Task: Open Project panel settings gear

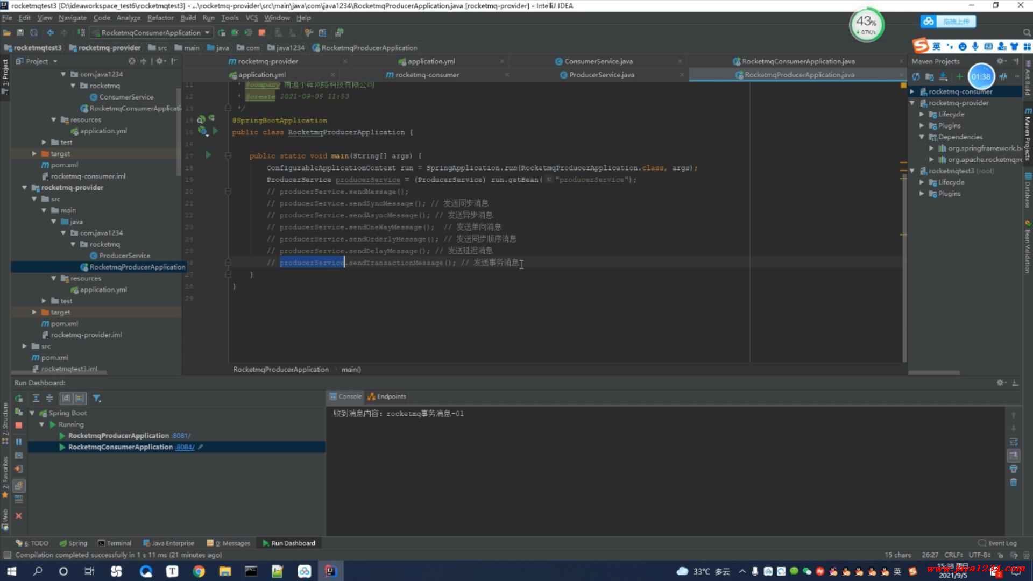Action: point(160,61)
